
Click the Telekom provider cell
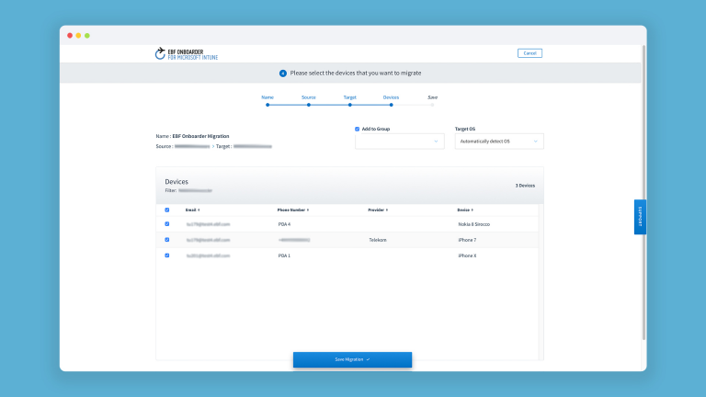coord(378,240)
